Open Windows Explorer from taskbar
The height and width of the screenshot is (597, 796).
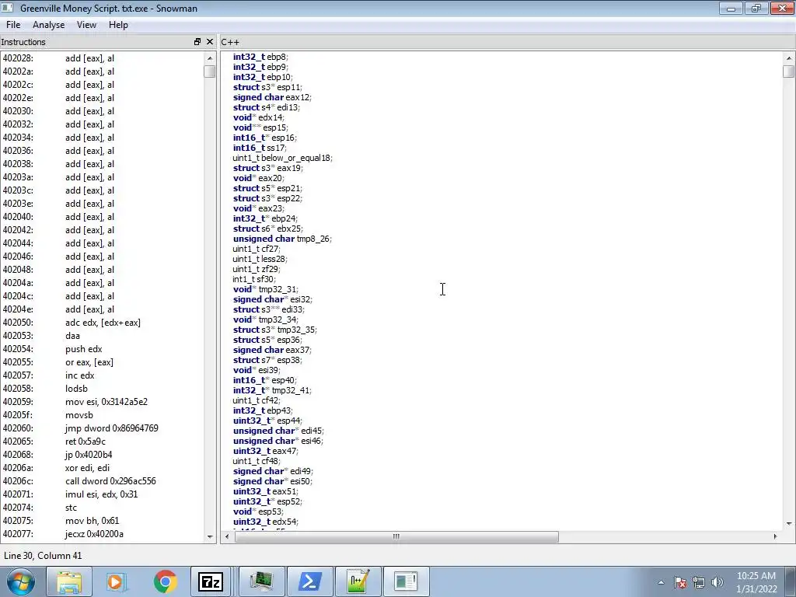pos(69,581)
